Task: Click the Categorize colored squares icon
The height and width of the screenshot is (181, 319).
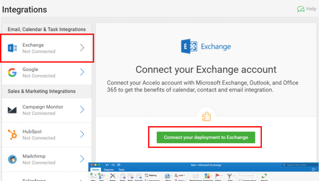Action: (207, 176)
